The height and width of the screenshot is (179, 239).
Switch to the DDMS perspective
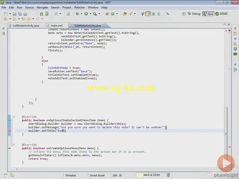click(x=222, y=14)
